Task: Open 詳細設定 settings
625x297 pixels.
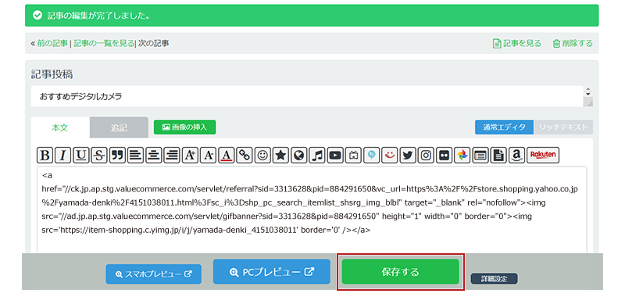Action: [x=495, y=279]
